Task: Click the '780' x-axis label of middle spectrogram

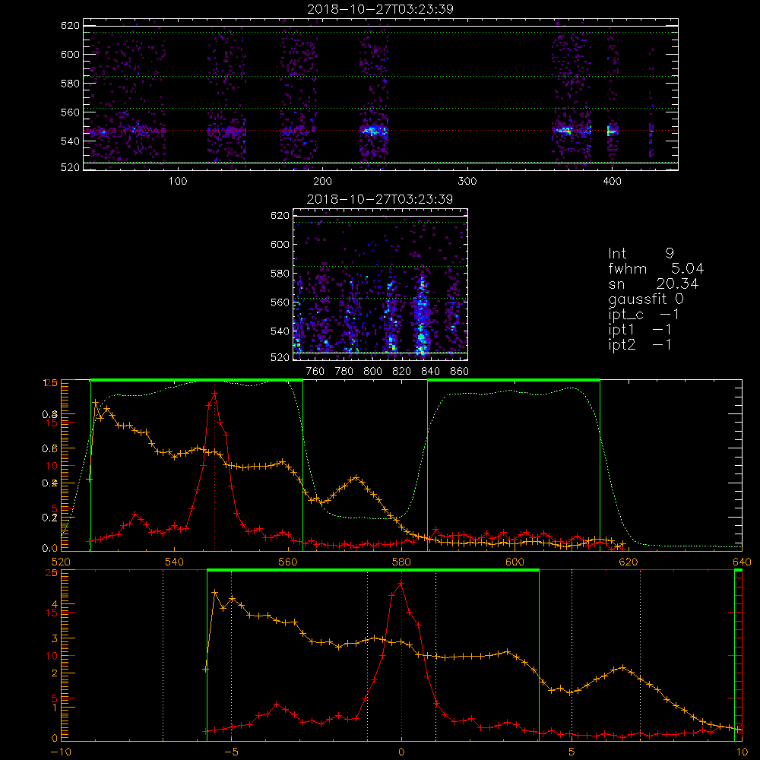Action: [344, 372]
